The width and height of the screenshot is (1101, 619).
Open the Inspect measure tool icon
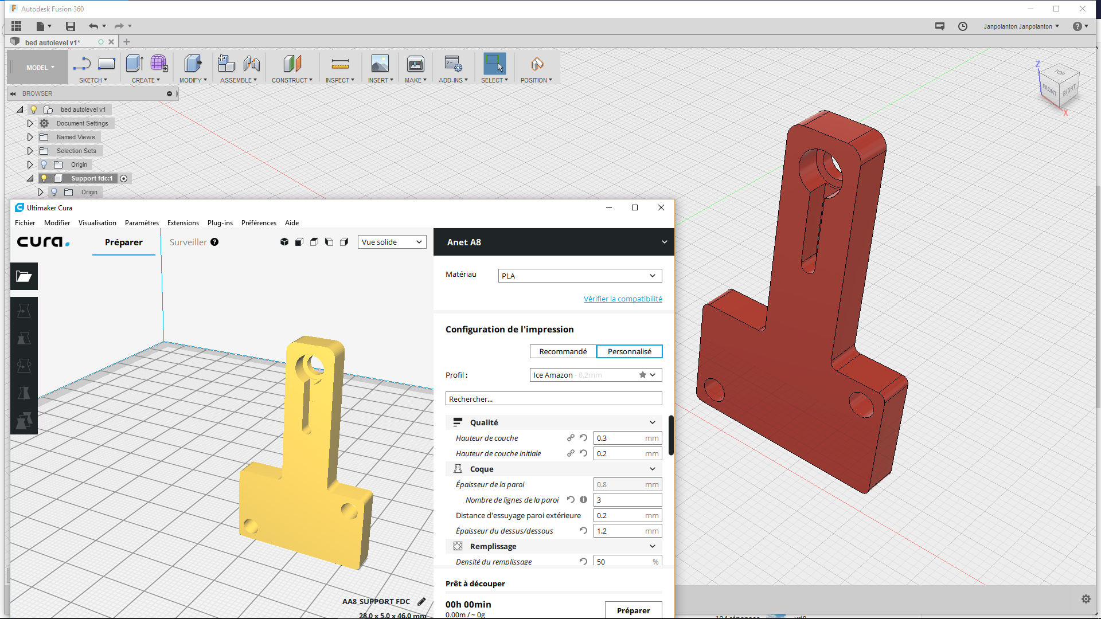(340, 64)
